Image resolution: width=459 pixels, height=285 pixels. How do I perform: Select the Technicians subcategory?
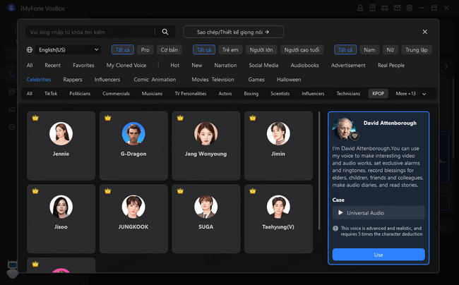pos(348,94)
